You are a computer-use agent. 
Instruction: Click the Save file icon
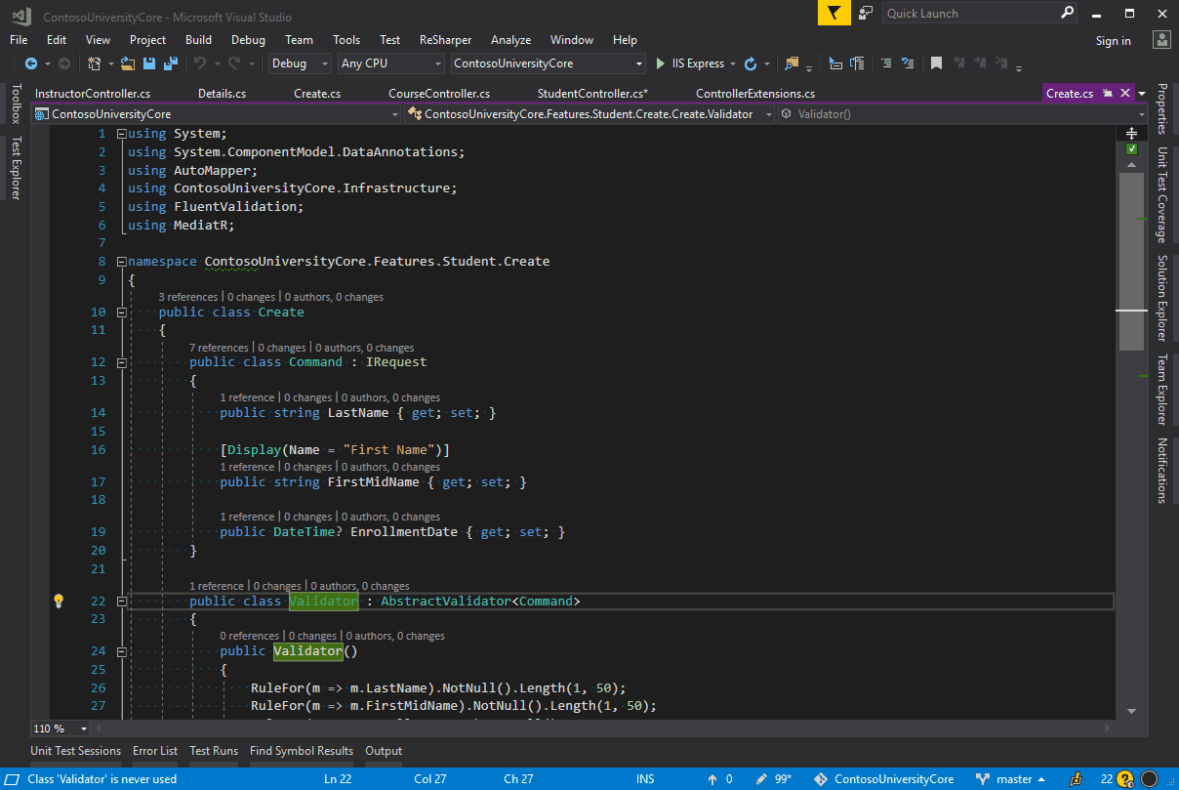pyautogui.click(x=149, y=63)
